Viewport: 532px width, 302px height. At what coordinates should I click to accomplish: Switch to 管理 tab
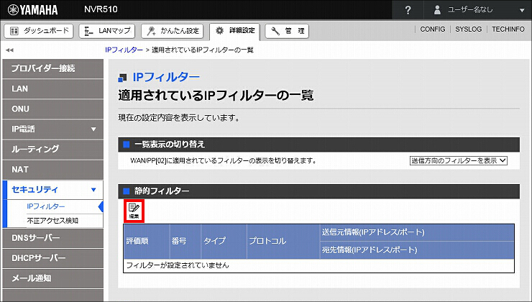tap(287, 31)
